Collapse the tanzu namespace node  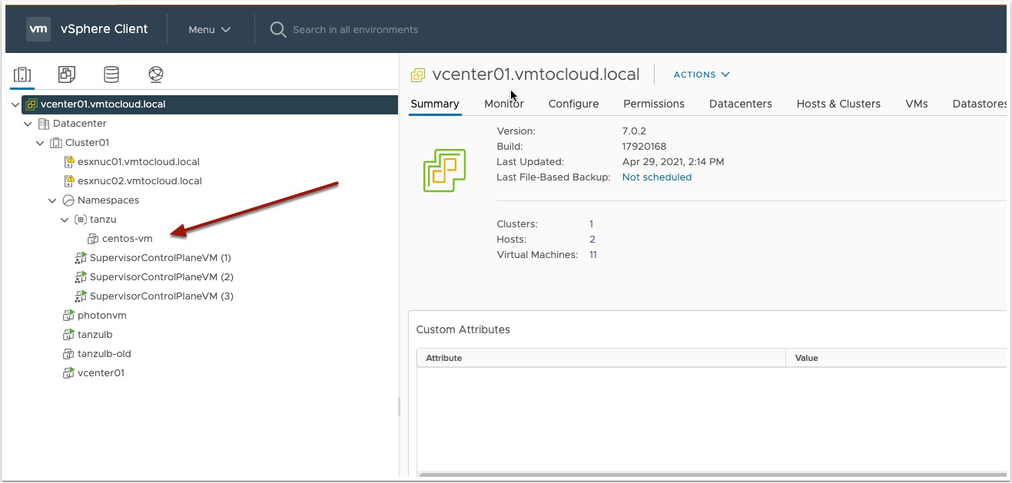tap(65, 220)
